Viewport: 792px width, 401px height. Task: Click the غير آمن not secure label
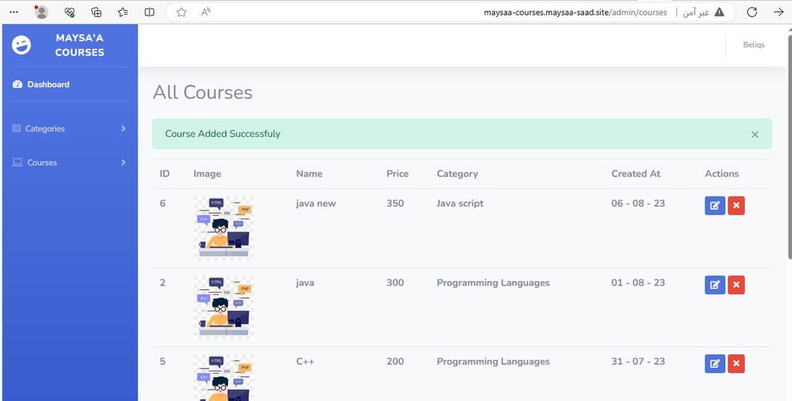point(696,12)
